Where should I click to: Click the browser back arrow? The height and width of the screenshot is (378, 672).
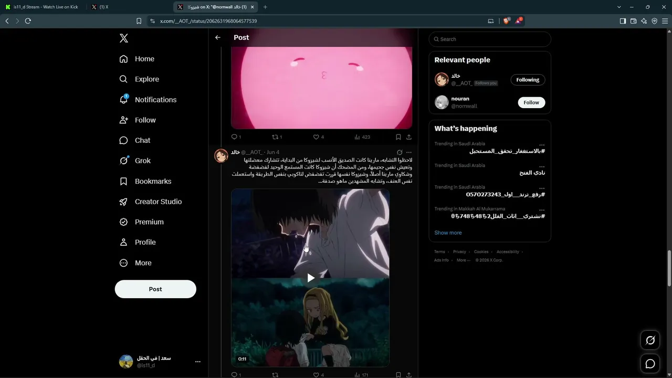7,21
